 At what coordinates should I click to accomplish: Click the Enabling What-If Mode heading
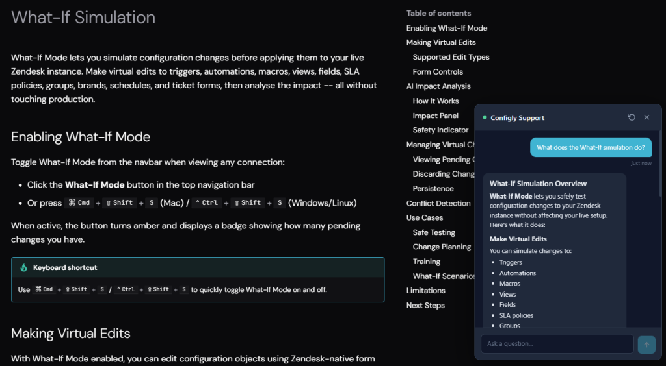[x=81, y=137]
